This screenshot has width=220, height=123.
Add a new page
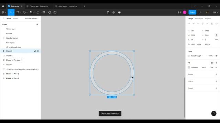pyautogui.click(x=37, y=24)
